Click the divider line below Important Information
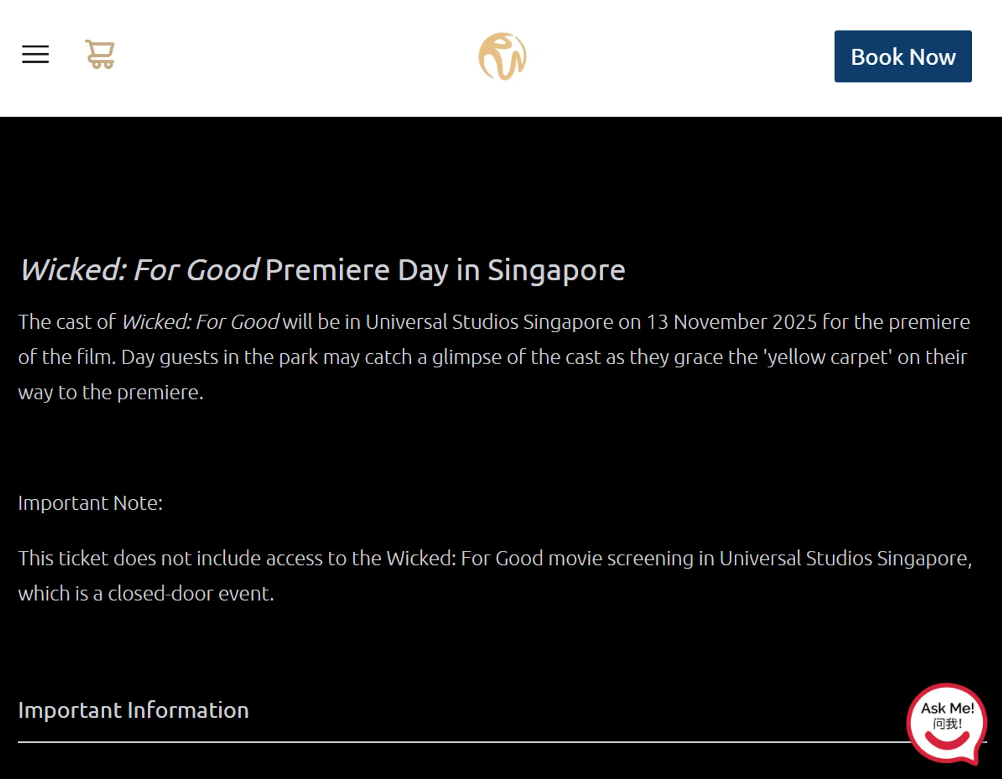 417,741
